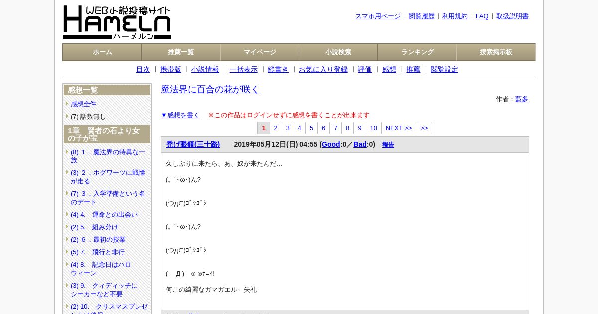Screen dimensions: 598x314
Task: Open the FAQ link
Action: tap(482, 16)
